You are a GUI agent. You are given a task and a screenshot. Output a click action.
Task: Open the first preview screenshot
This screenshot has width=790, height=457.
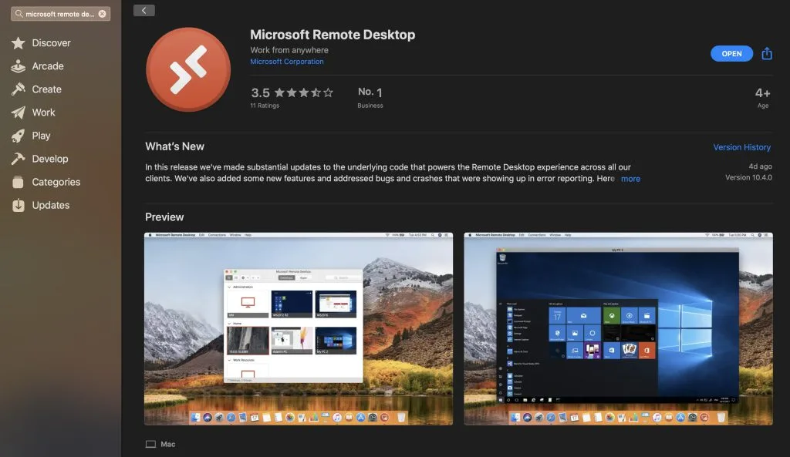point(299,328)
